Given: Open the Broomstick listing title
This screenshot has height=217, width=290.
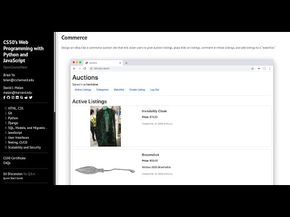Looking at the screenshot, I should tap(150, 155).
